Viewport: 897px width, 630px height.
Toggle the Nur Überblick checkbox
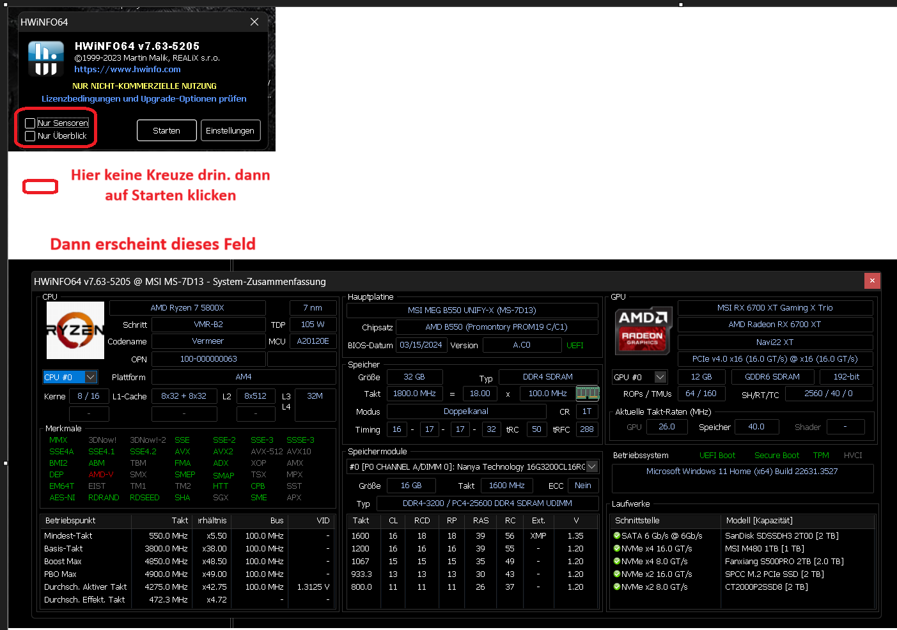pos(30,135)
